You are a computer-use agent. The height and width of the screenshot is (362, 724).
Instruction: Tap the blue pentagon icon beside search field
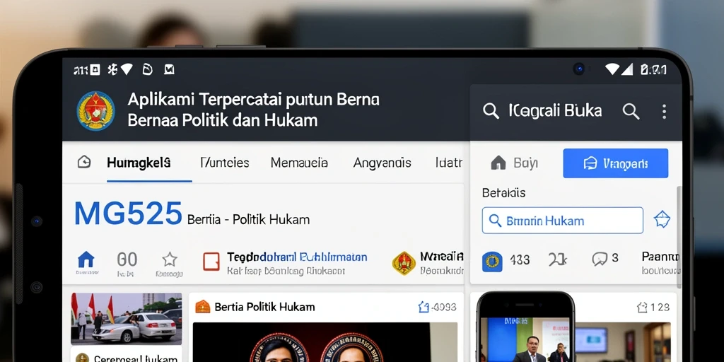[x=662, y=219]
